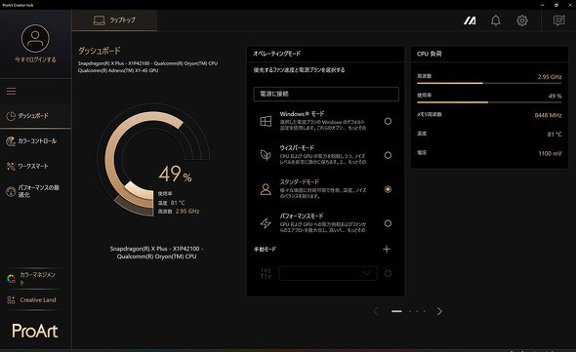576x352 pixels.
Task: Open the user profile login avatar
Action: pos(35,38)
